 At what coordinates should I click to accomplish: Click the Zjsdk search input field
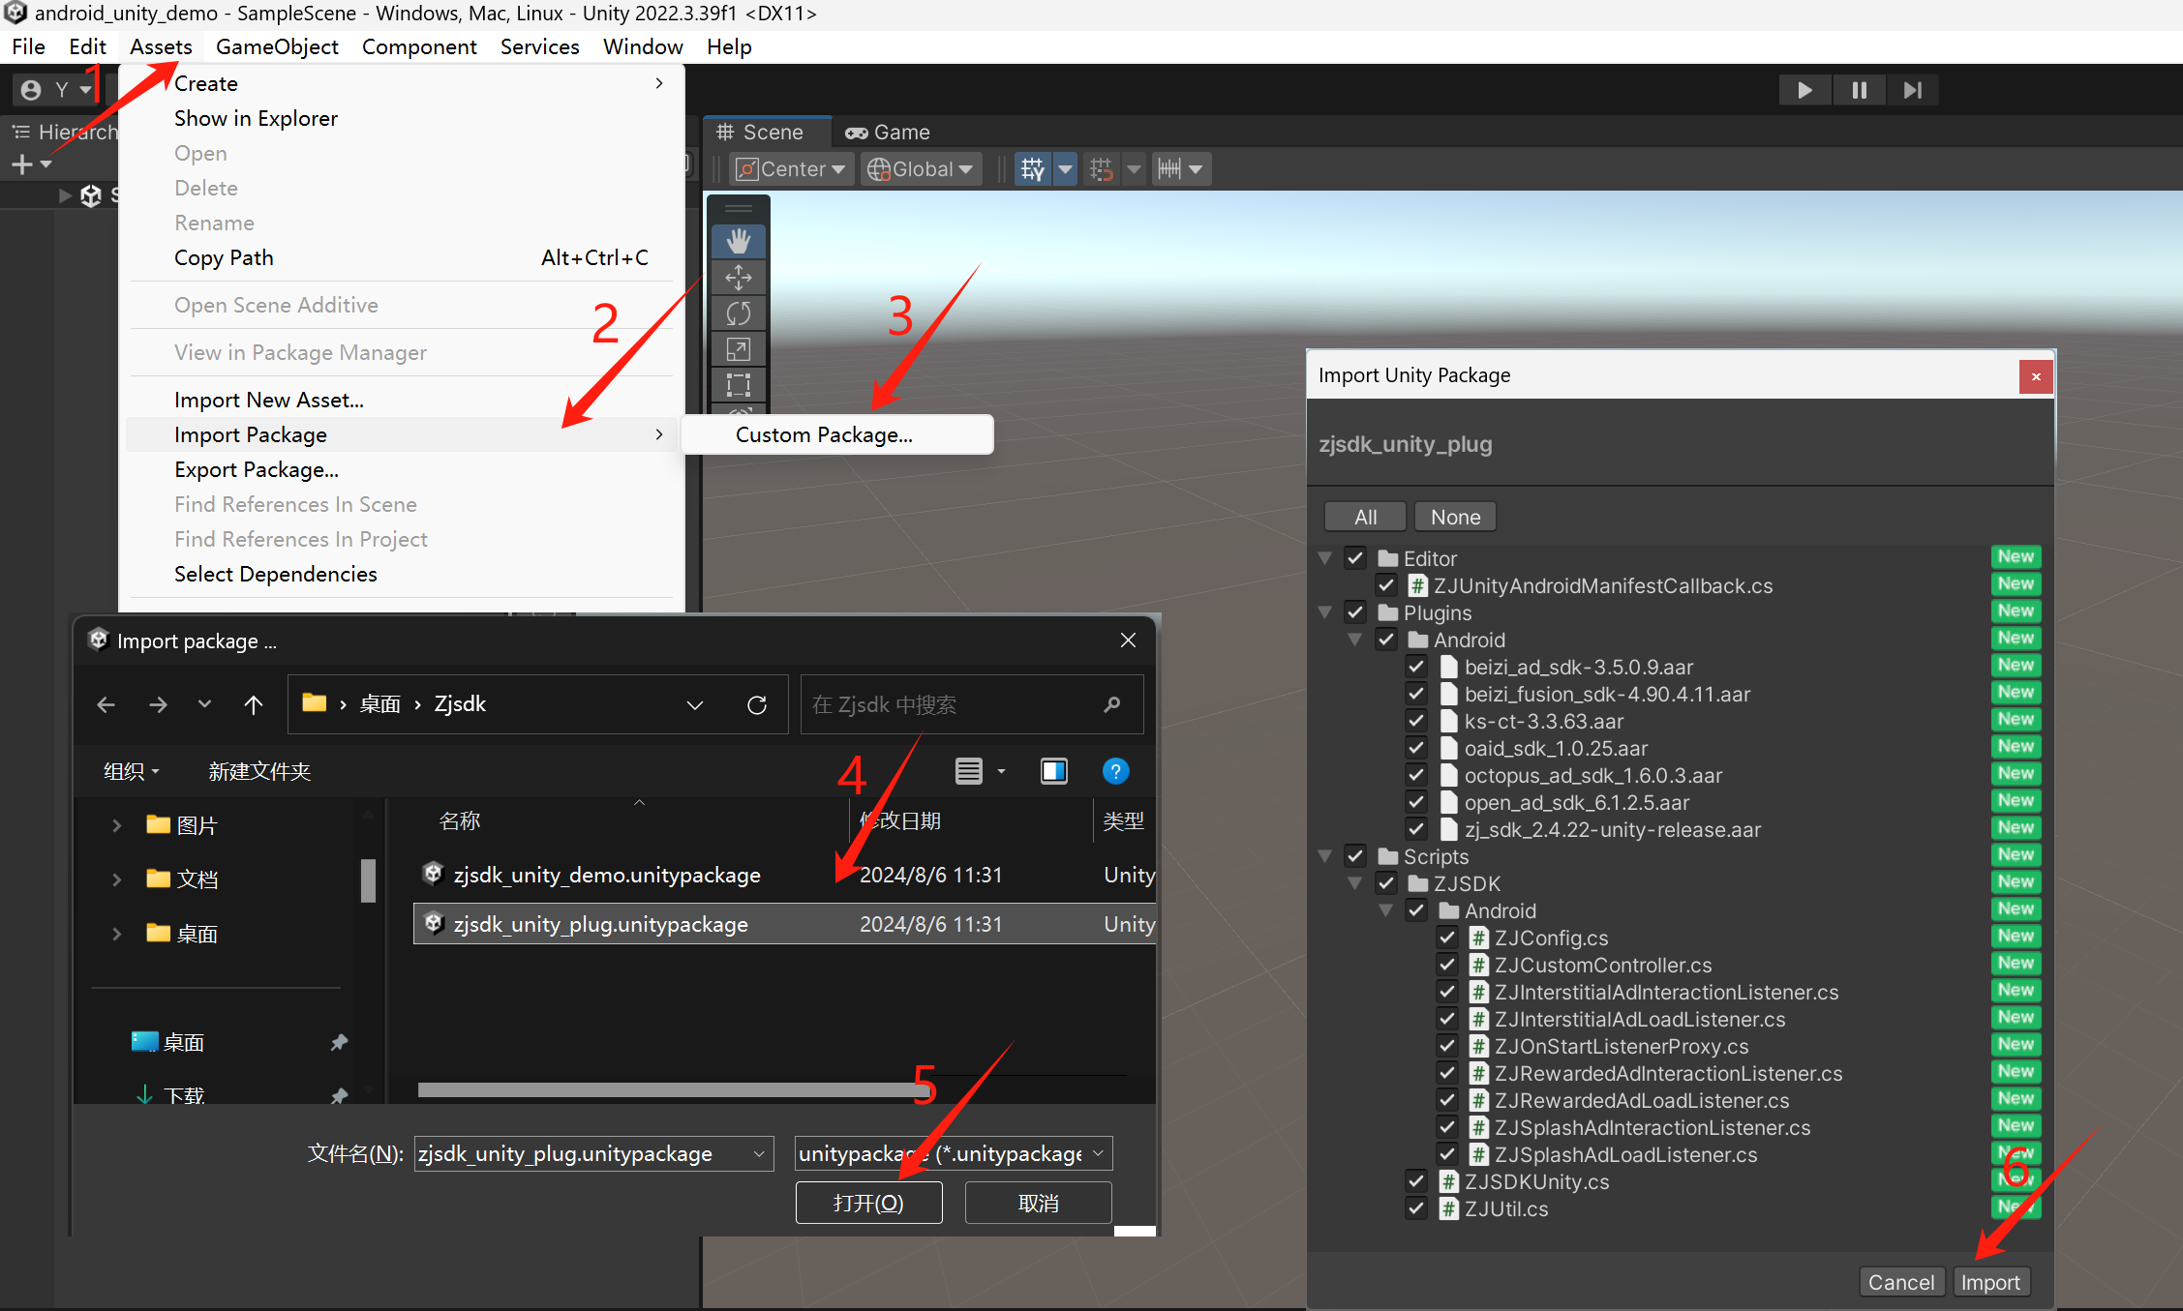click(x=954, y=705)
